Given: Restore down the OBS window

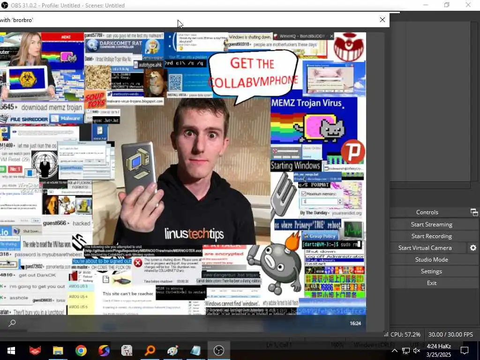Looking at the screenshot, I should (447, 5).
